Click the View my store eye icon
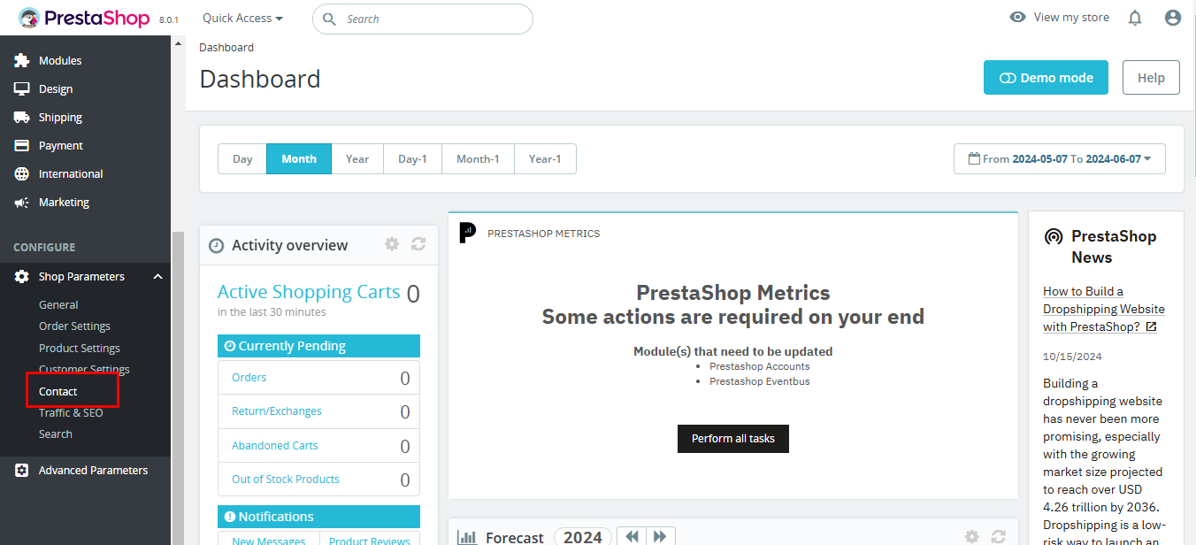The height and width of the screenshot is (545, 1196). 1018,17
